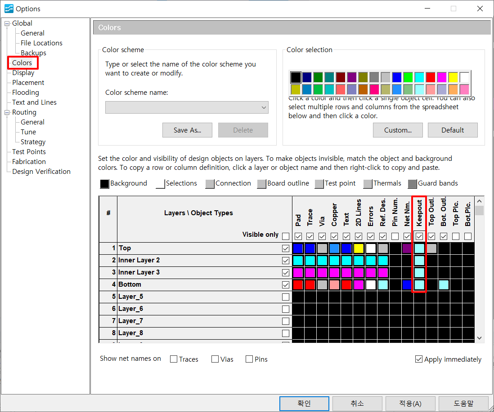Click the Guard bands color box icon

(412, 184)
